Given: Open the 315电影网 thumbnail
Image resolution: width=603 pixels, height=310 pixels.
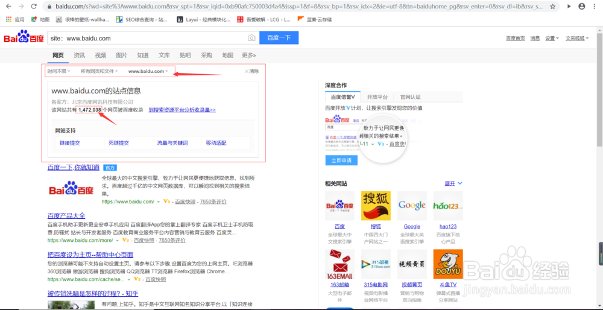Looking at the screenshot, I should coord(376,264).
